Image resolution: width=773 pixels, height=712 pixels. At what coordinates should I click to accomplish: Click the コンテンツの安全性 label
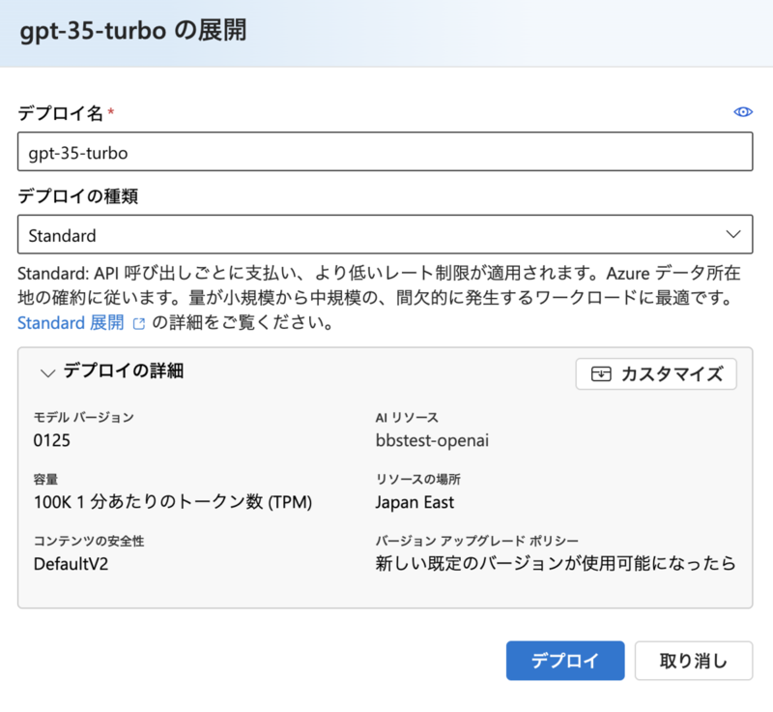89,541
